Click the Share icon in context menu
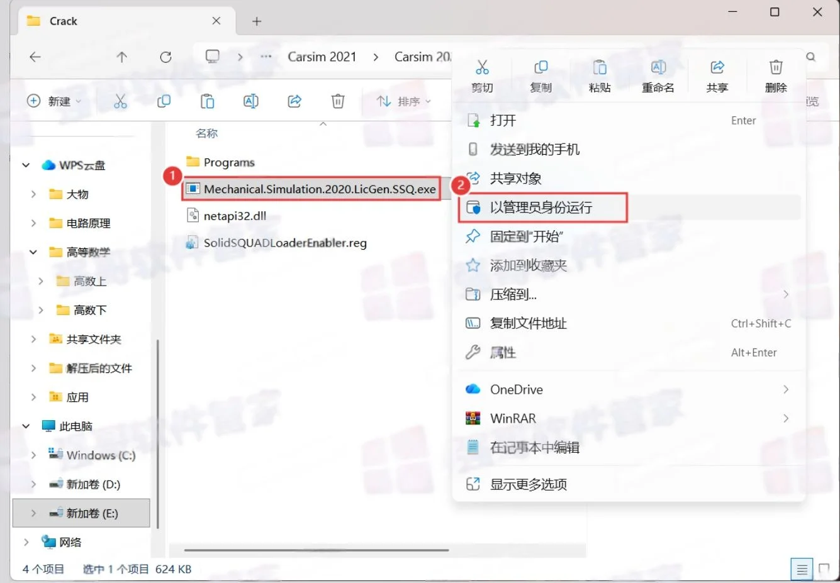 point(717,68)
